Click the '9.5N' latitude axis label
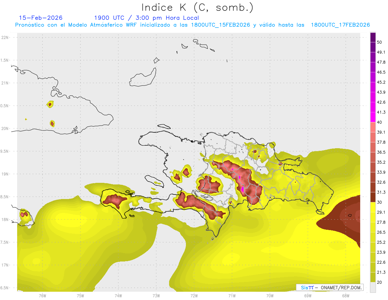 coord(5,151)
